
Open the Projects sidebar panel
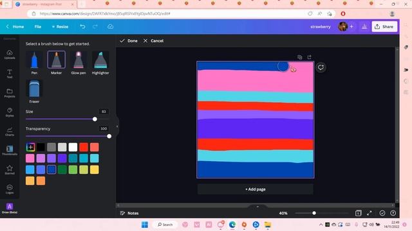(10, 93)
